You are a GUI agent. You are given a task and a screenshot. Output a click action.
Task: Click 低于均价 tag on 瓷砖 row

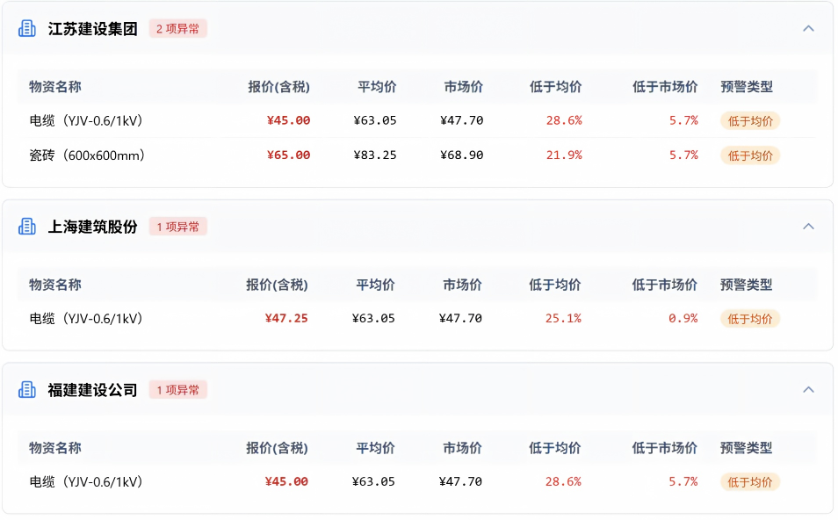tap(750, 155)
